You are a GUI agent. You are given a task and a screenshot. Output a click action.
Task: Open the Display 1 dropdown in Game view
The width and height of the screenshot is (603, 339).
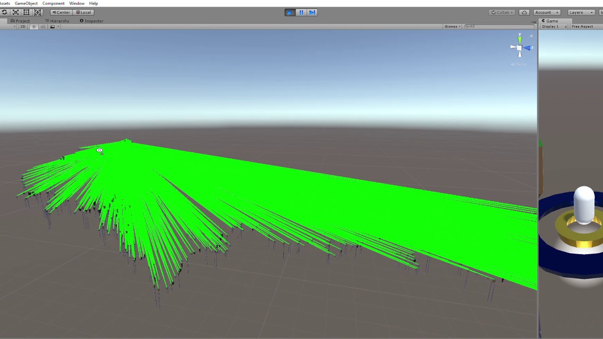(x=554, y=26)
